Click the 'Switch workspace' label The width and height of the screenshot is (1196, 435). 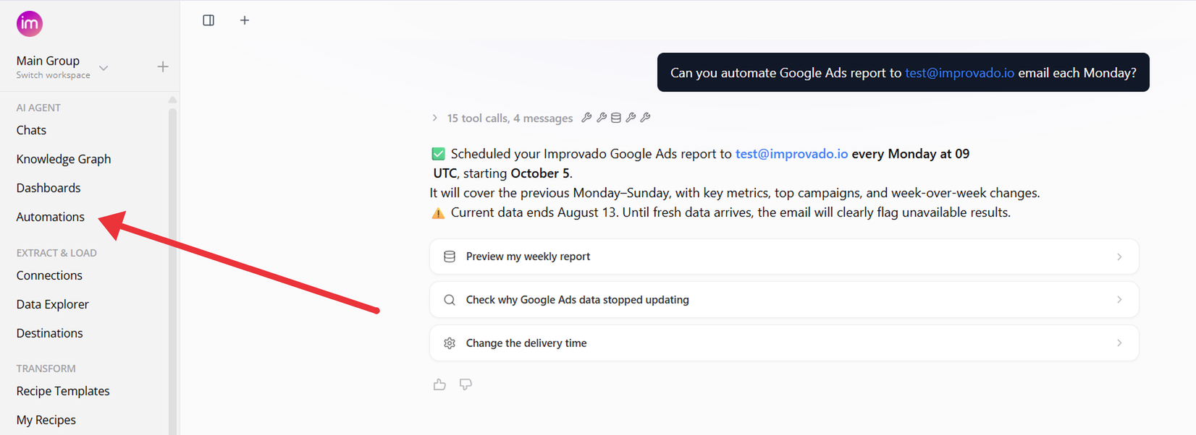click(x=53, y=75)
